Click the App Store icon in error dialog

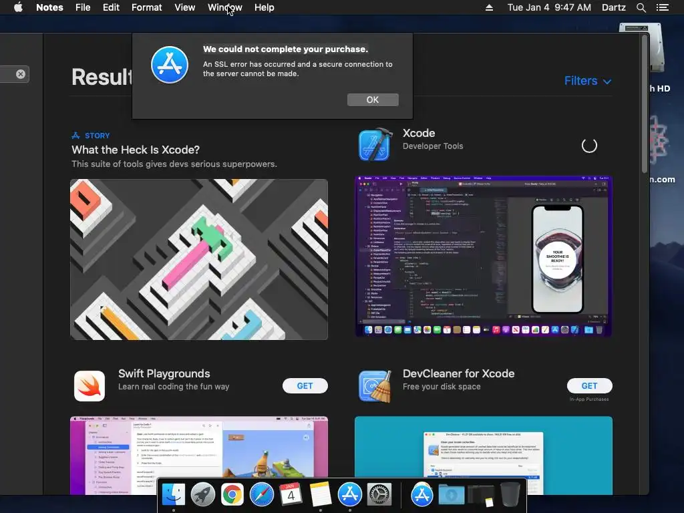click(170, 65)
